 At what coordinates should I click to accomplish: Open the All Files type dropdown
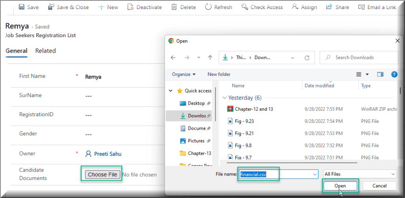[360, 174]
